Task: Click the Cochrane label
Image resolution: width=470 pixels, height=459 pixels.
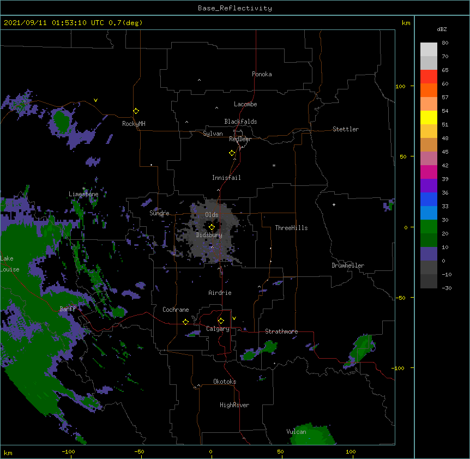Action: coord(176,310)
